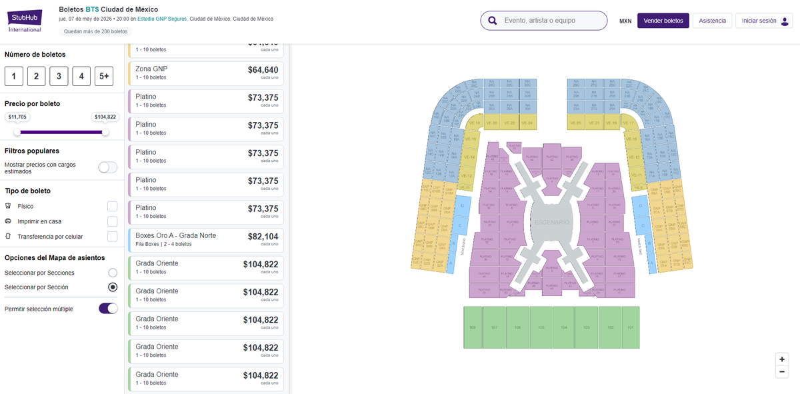Select quantity 3 under Número de boletos
Screen dimensions: 800x394
(x=59, y=76)
